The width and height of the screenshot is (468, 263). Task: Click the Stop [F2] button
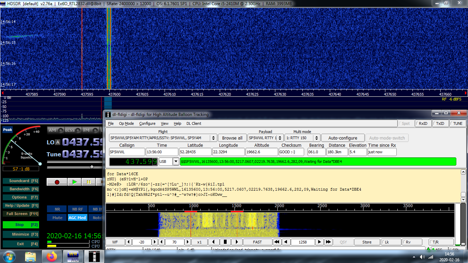click(x=21, y=225)
